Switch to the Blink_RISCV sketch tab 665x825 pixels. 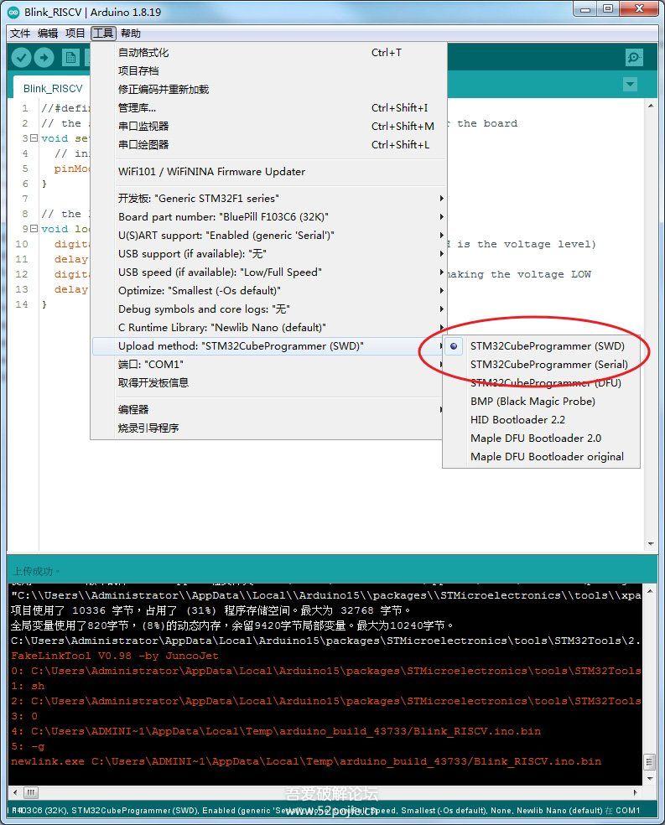coord(53,88)
